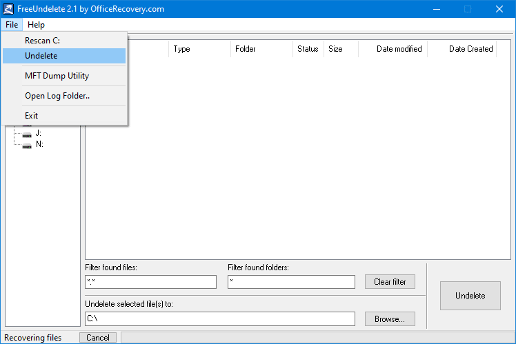Viewport: 516px width, 344px height.
Task: Minimize the FreeUndelete window
Action: pos(437,9)
